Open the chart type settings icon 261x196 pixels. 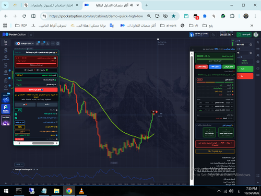point(38,43)
